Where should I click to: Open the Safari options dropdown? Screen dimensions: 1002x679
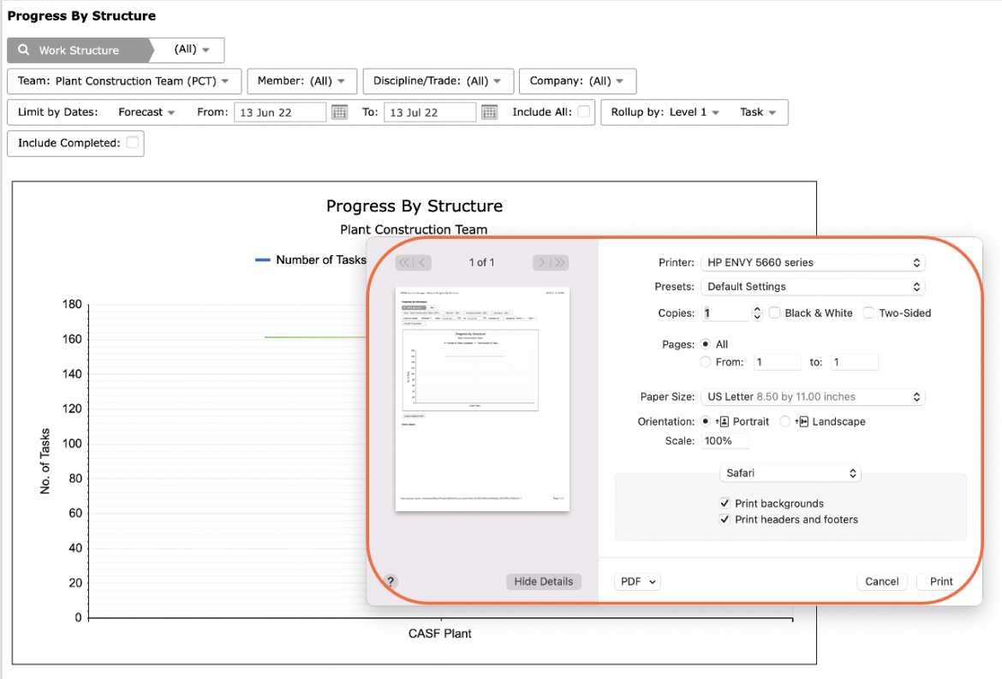tap(790, 474)
